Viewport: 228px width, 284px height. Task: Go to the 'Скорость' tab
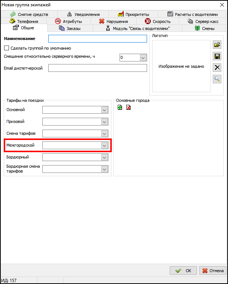[x=158, y=21]
